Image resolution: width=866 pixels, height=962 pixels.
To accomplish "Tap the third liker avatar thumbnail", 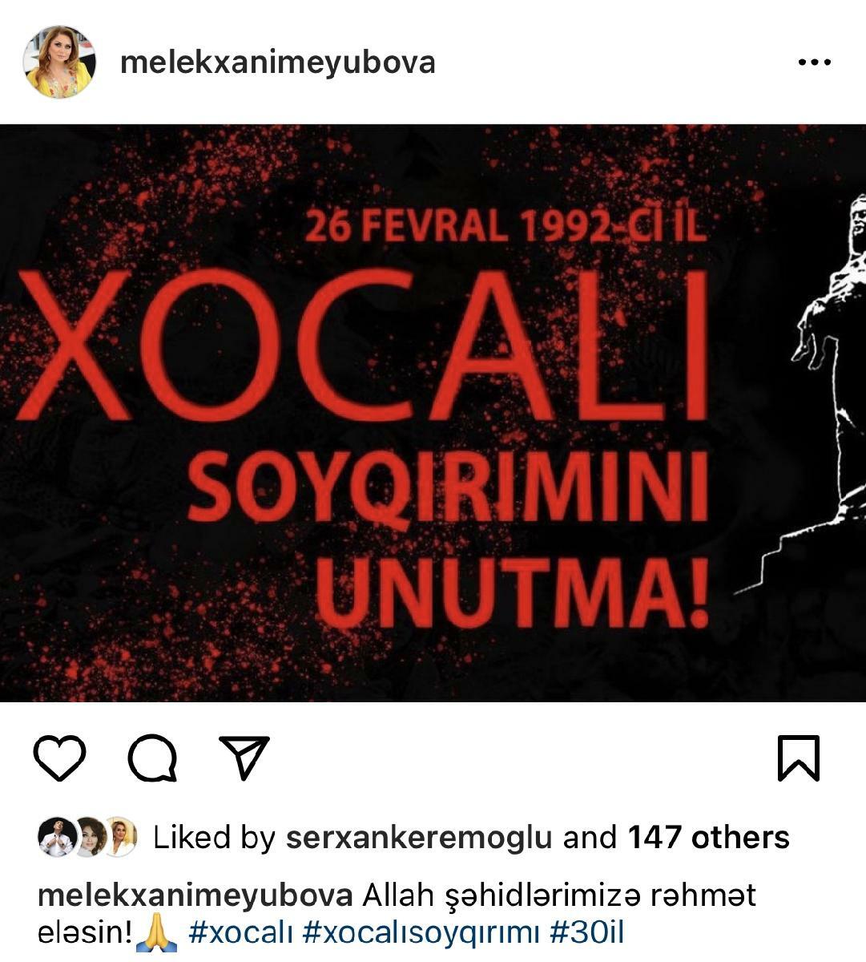I will point(121,838).
